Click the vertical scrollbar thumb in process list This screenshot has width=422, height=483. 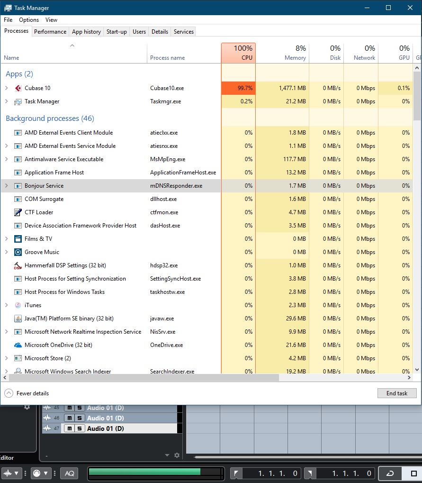(417, 96)
